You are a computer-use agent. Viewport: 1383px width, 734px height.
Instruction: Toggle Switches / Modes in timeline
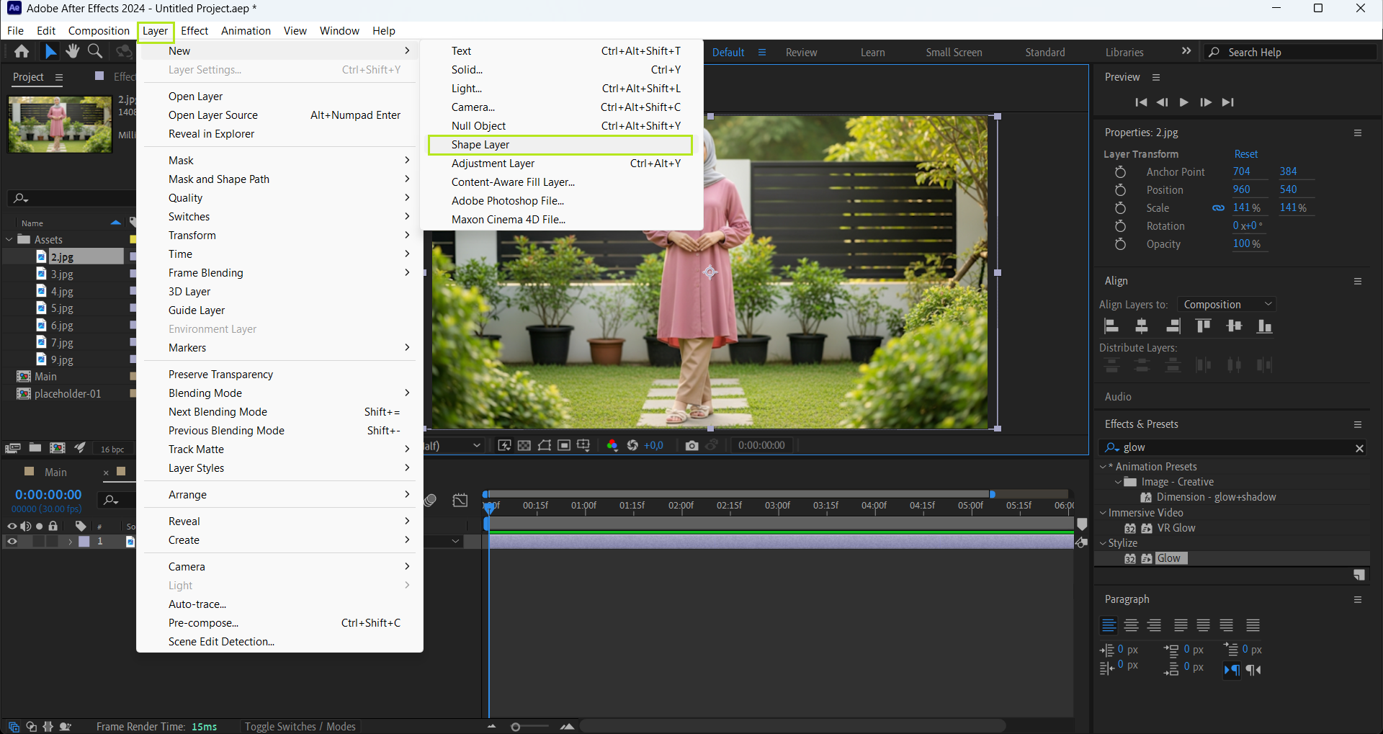[x=300, y=726]
